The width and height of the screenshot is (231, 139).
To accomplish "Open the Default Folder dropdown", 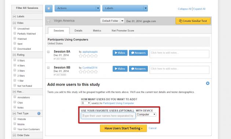I will 112,21.
